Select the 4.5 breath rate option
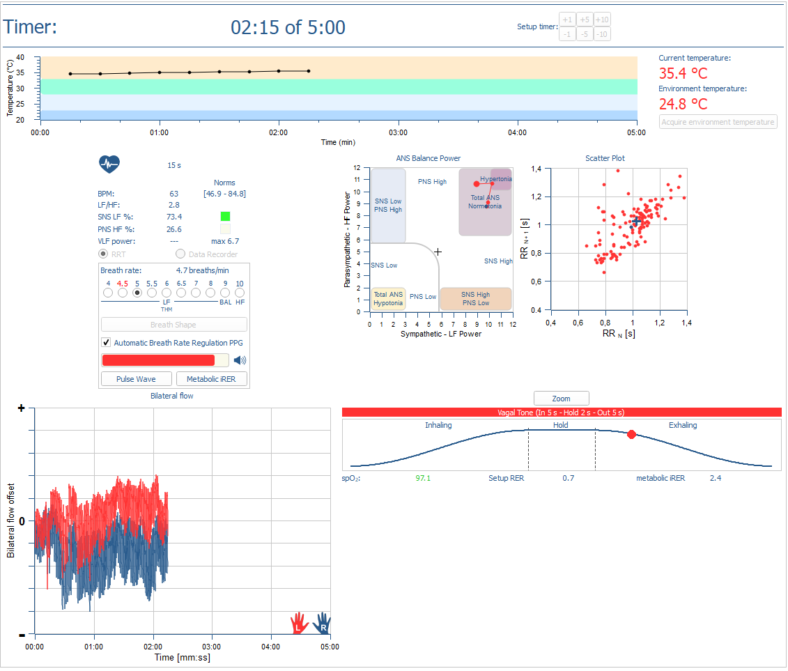 (123, 293)
